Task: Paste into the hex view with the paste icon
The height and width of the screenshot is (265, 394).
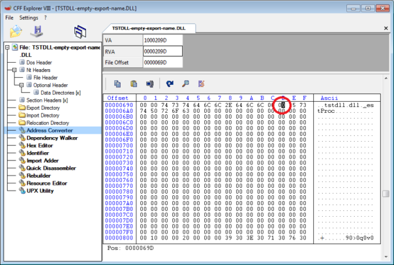Action: point(134,84)
